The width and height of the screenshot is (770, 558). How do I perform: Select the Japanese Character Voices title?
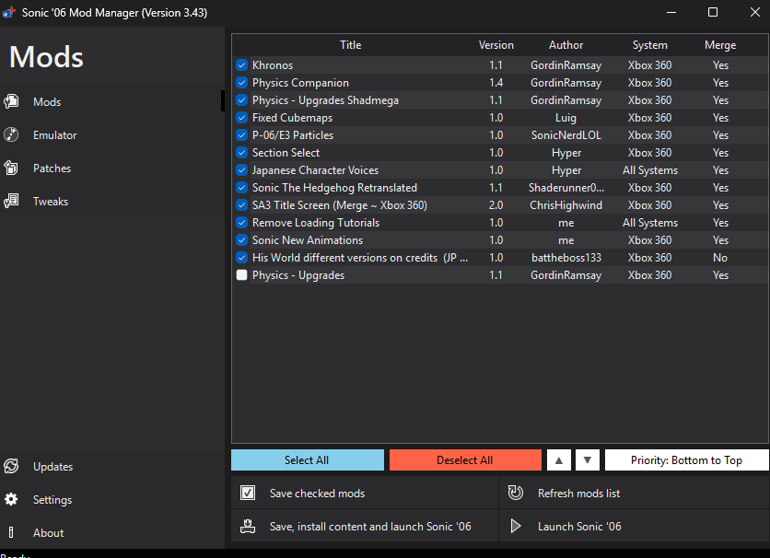pyautogui.click(x=315, y=170)
